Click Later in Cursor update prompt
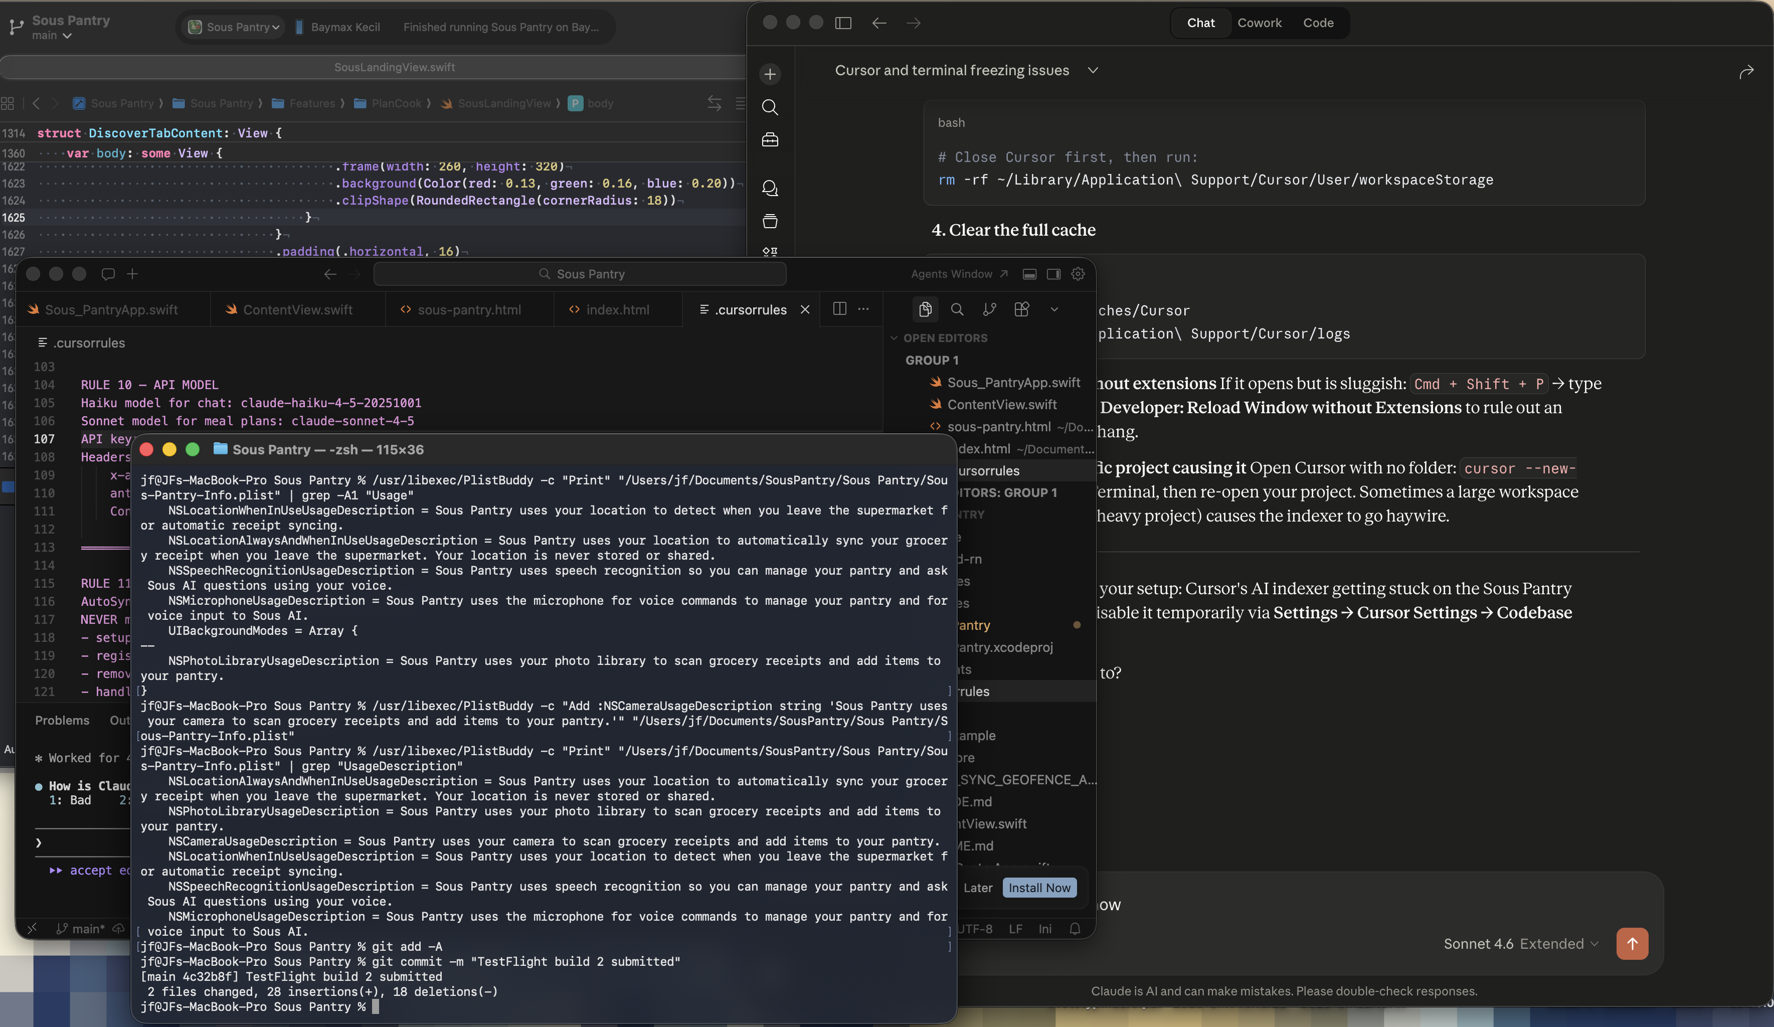 pyautogui.click(x=978, y=888)
